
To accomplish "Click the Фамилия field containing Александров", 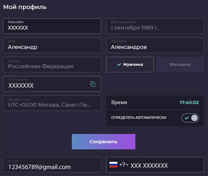I will [155, 45].
